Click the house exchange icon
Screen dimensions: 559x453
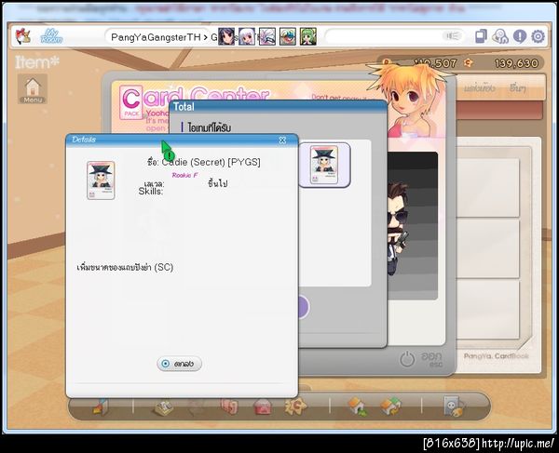point(391,406)
